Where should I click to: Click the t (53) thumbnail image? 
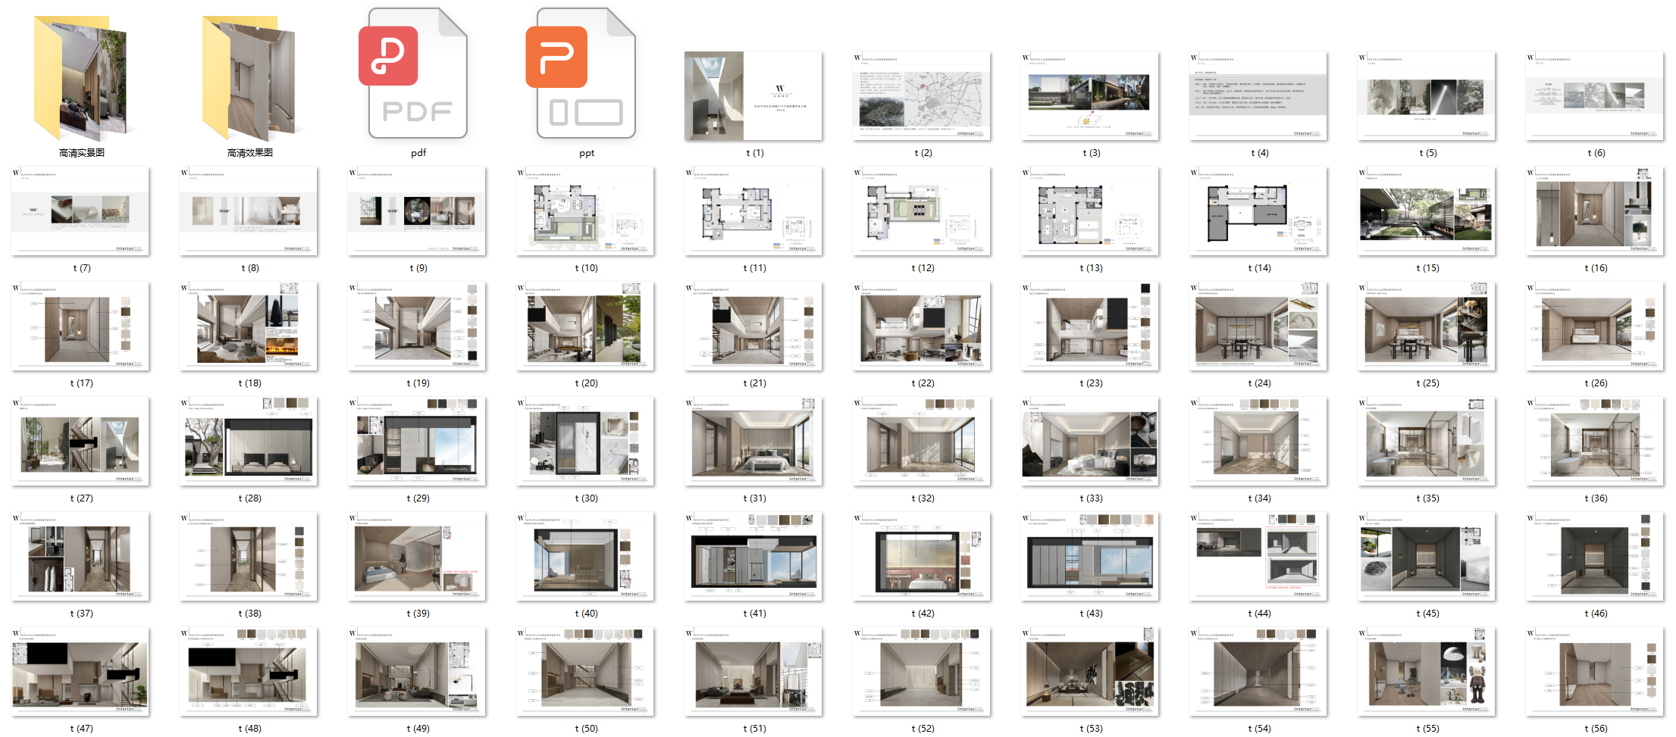point(1089,673)
